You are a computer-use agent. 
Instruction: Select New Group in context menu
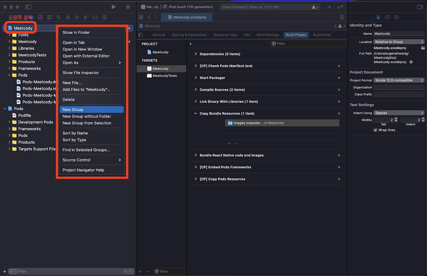pyautogui.click(x=91, y=110)
